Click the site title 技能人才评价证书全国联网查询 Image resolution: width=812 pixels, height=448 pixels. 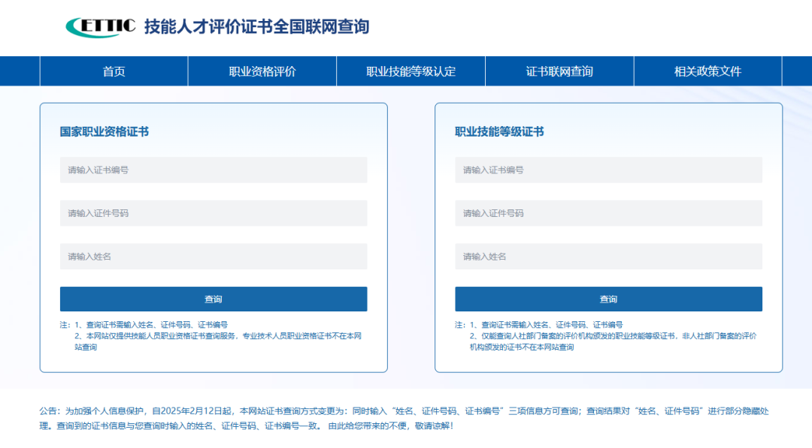tap(256, 27)
